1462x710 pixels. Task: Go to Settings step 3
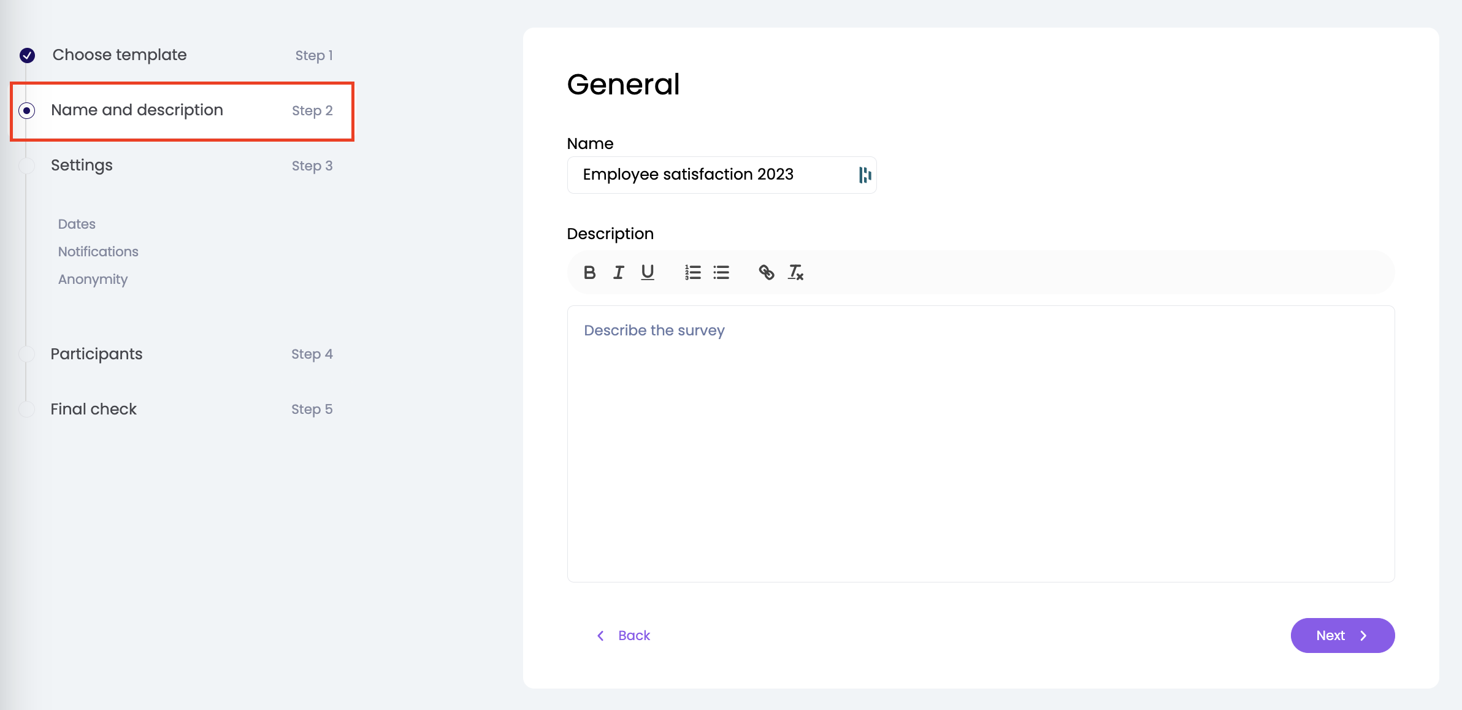pos(82,166)
